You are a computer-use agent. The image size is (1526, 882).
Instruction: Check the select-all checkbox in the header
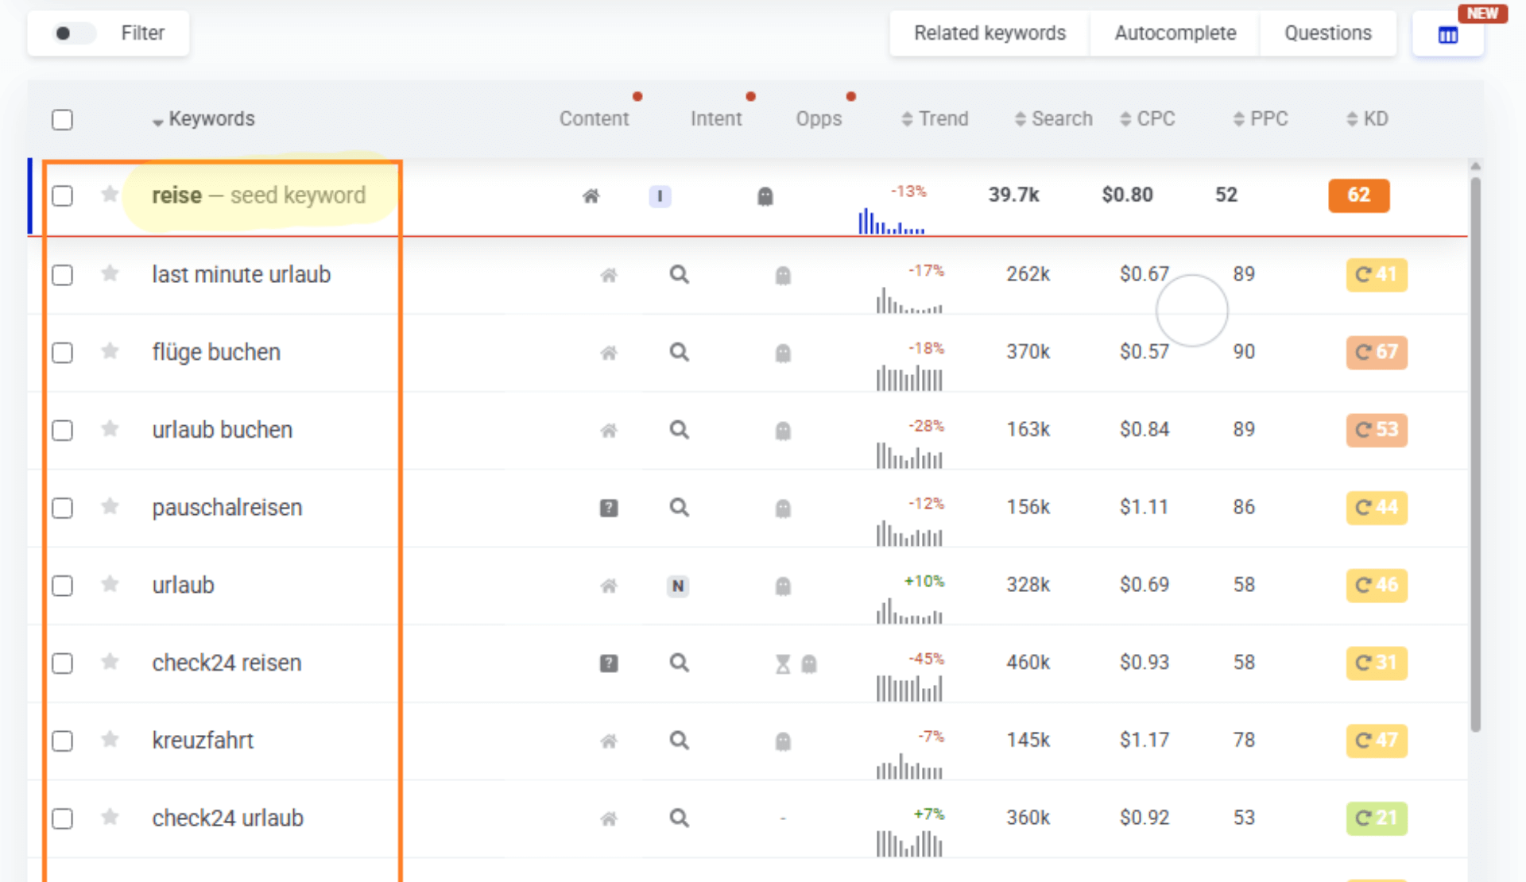click(62, 119)
